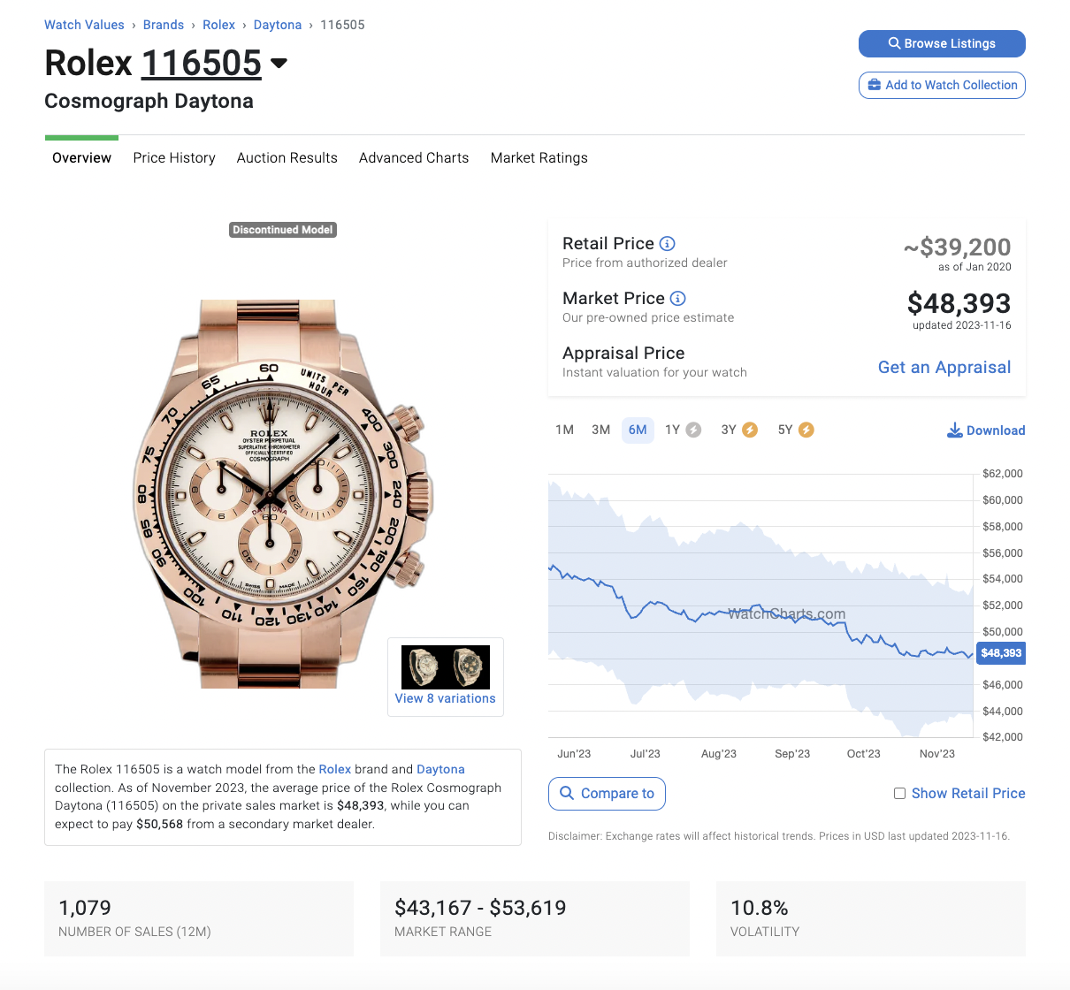Click the Browse Listings button
The width and height of the screenshot is (1070, 990).
point(942,43)
